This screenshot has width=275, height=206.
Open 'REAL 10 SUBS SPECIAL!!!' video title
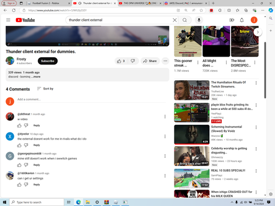tap(228, 170)
